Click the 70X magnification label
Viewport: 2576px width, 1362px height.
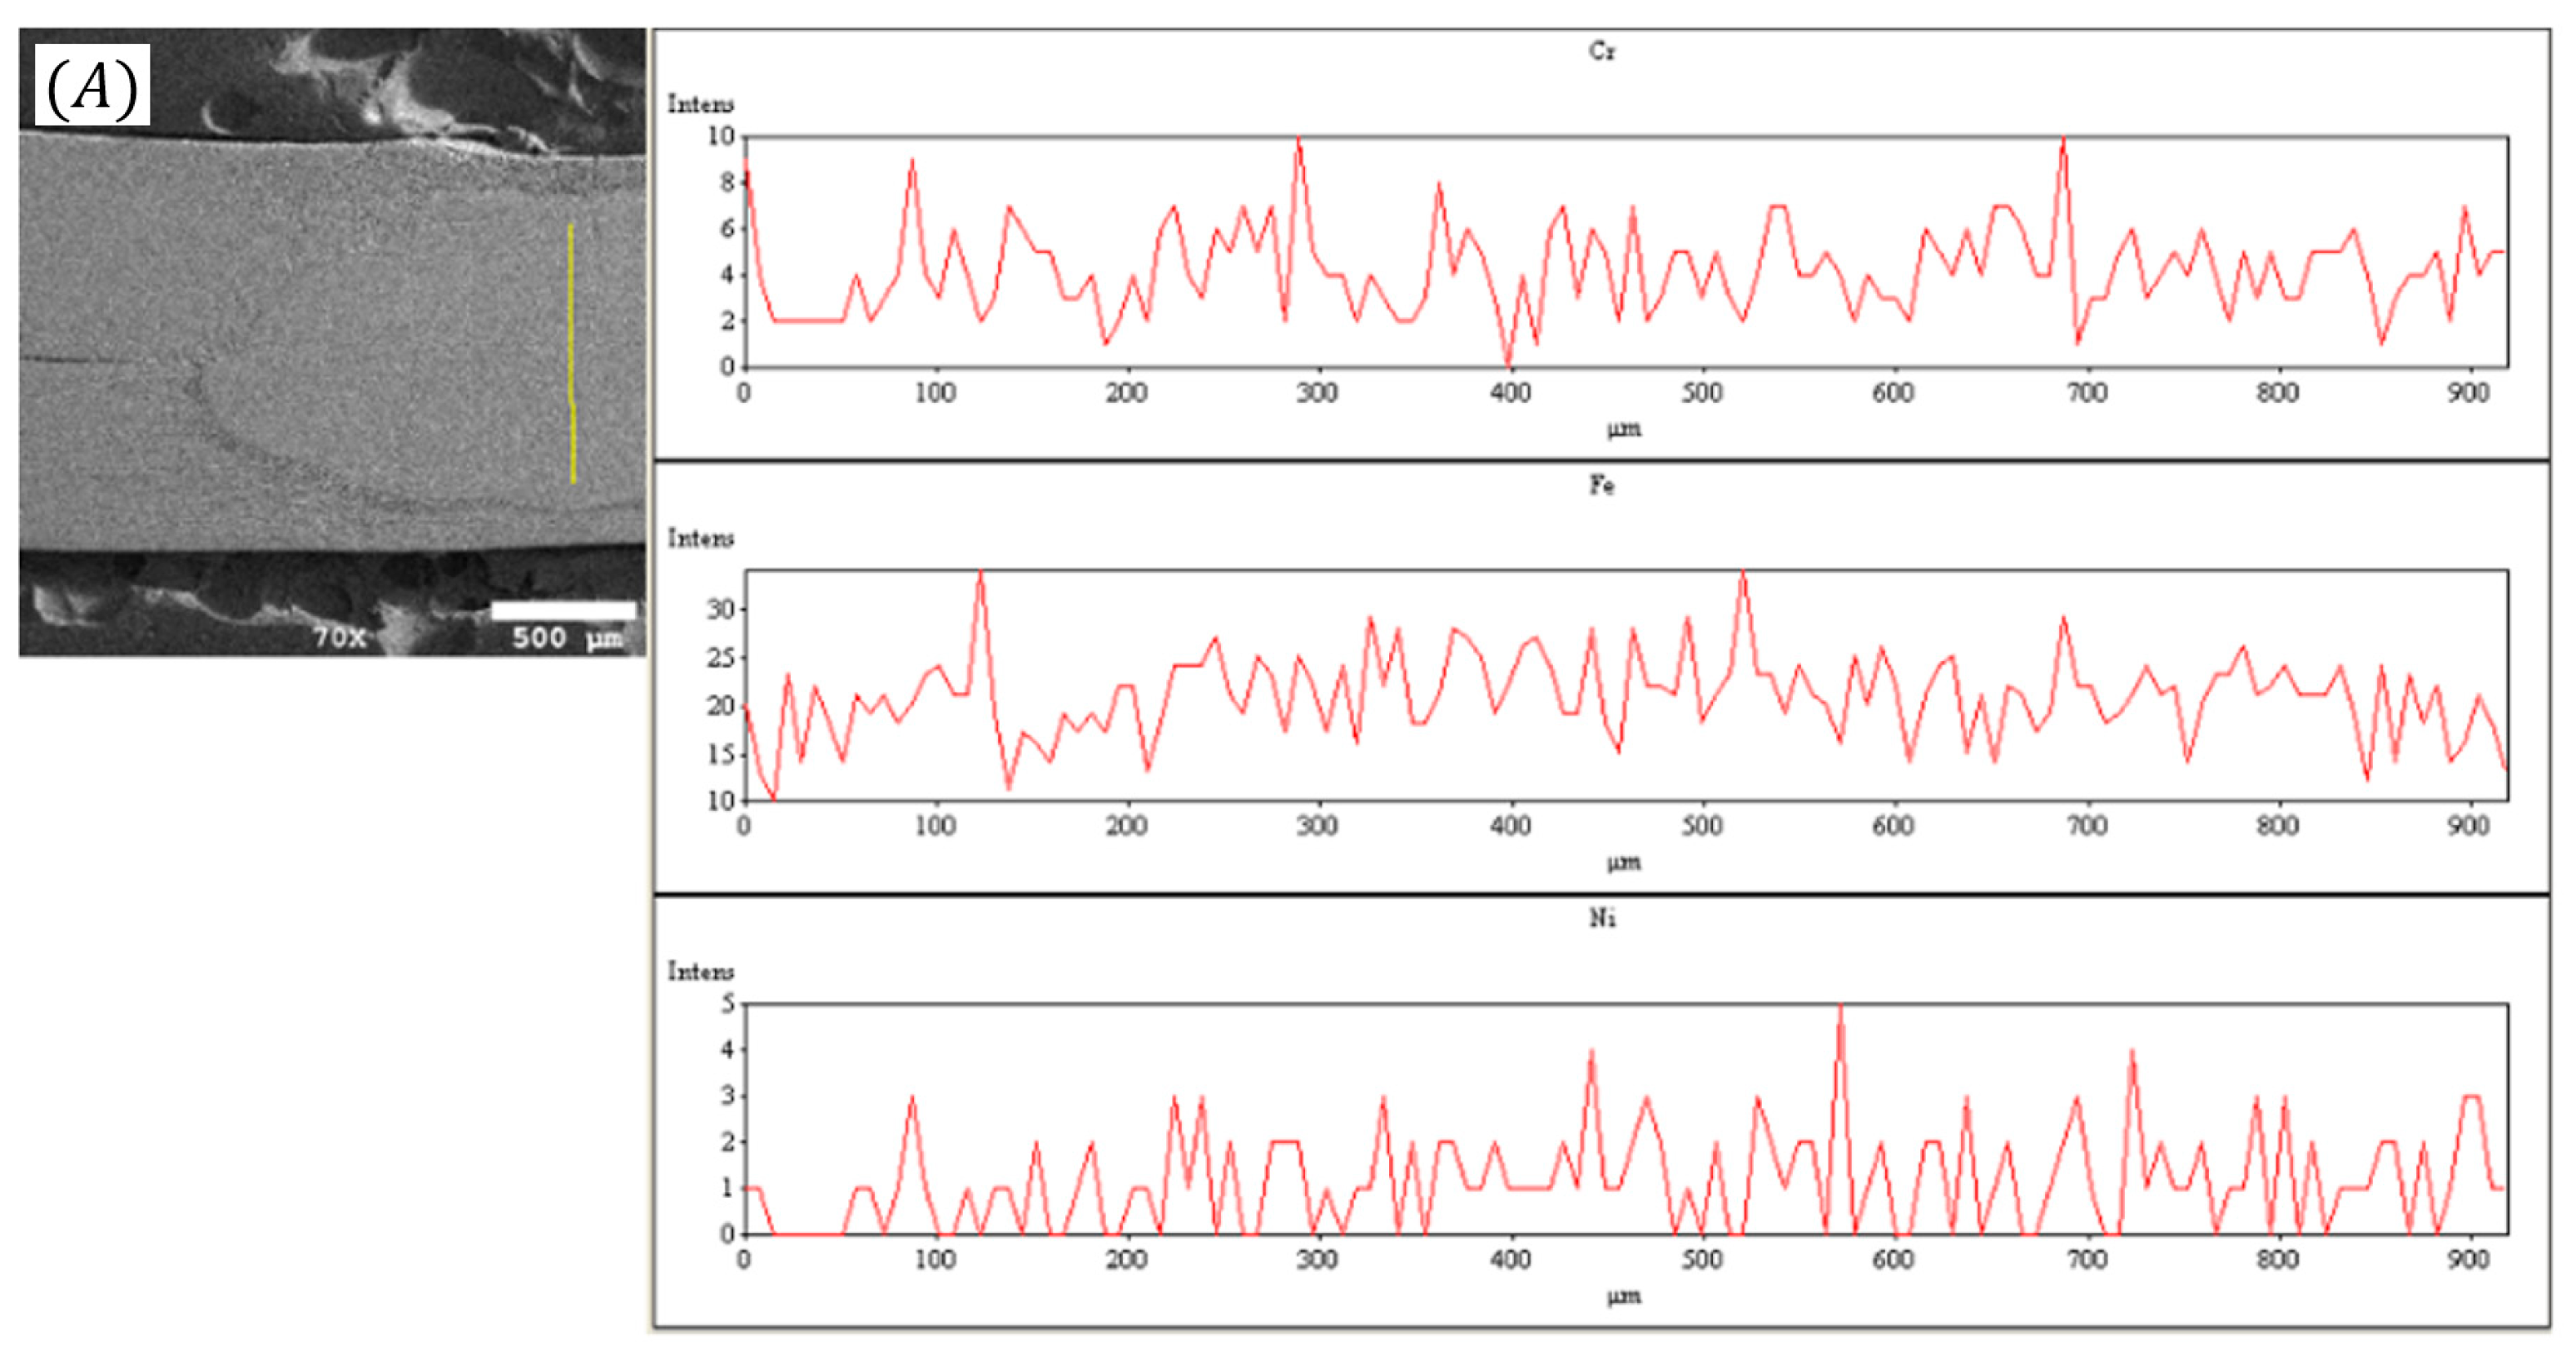pyautogui.click(x=340, y=637)
